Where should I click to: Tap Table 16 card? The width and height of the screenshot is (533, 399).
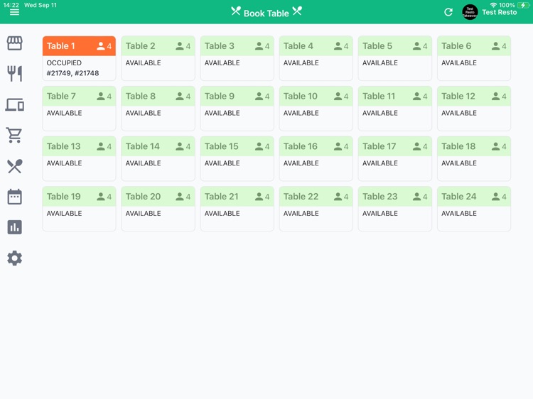tap(316, 158)
